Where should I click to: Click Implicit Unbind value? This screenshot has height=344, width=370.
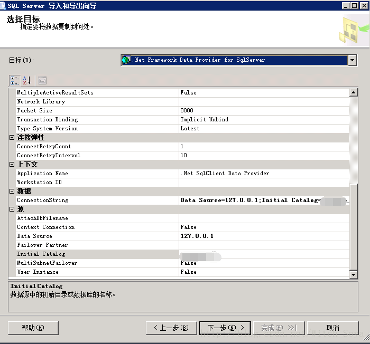click(x=264, y=119)
